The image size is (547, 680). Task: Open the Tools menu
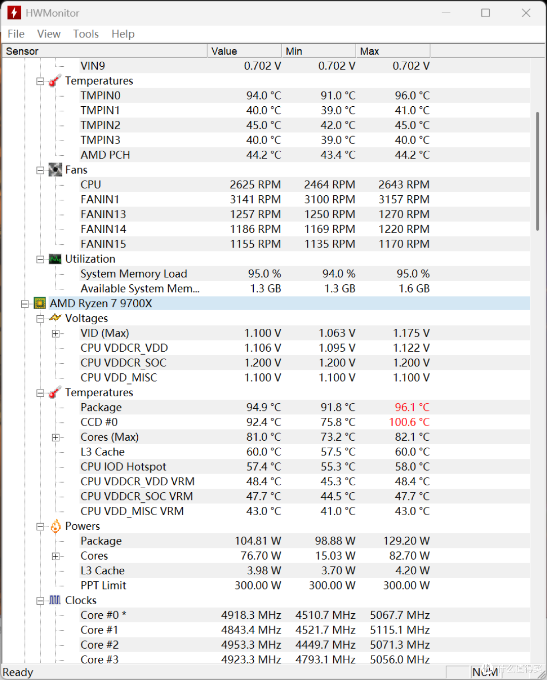[x=86, y=34]
